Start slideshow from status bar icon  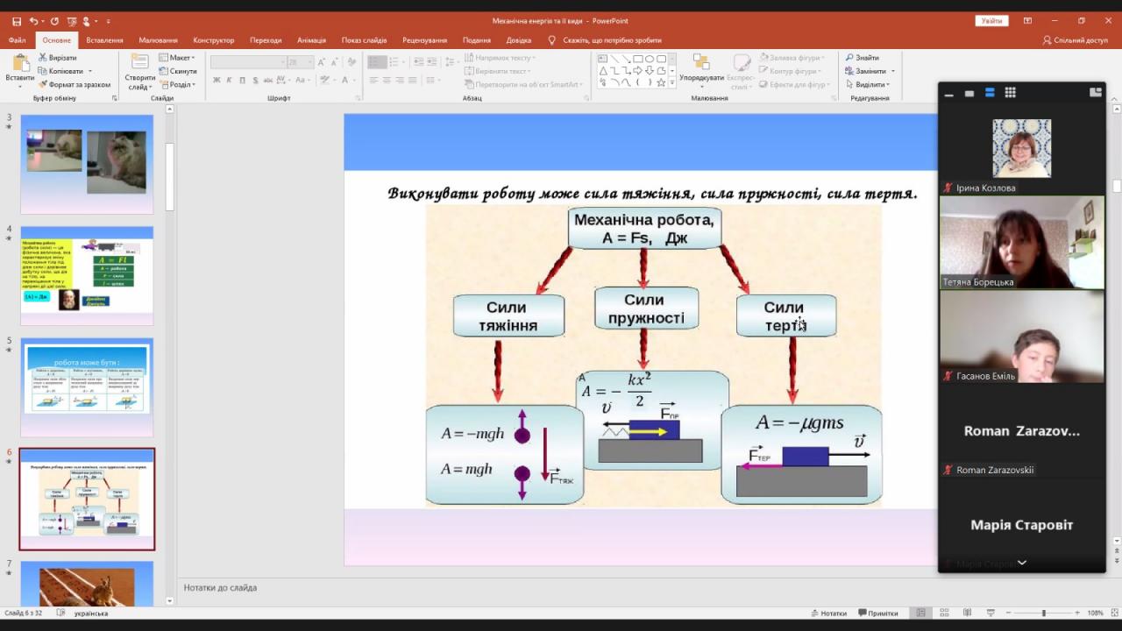point(990,613)
